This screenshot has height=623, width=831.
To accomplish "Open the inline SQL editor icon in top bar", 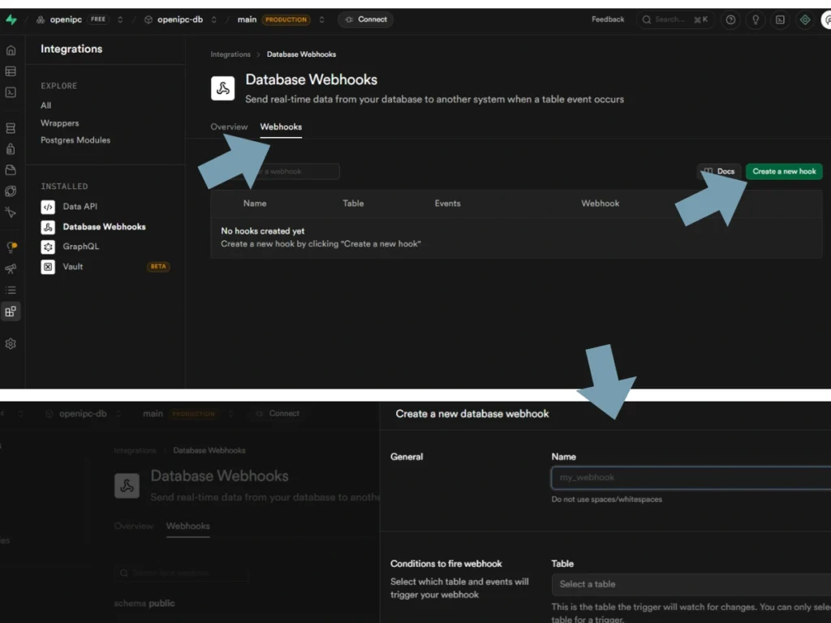I will (780, 20).
